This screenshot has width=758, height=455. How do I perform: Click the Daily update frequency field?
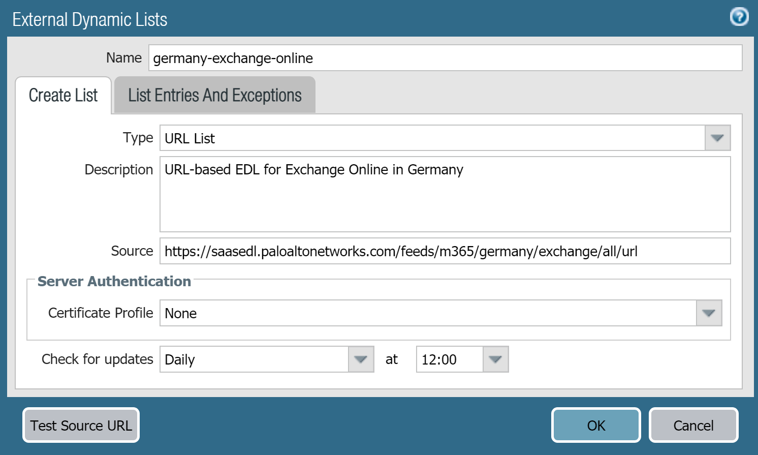coord(254,359)
